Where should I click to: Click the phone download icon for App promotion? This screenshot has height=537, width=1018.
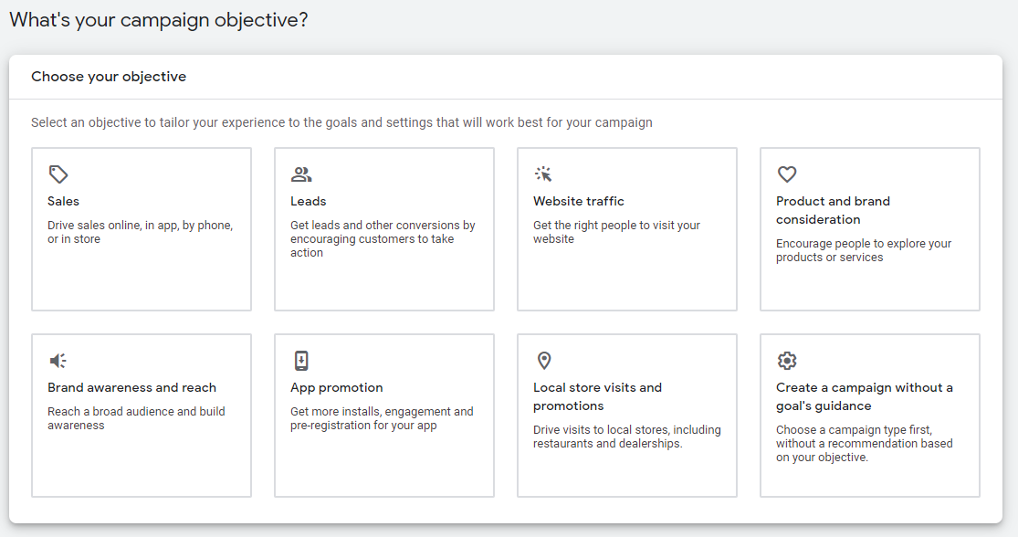302,360
